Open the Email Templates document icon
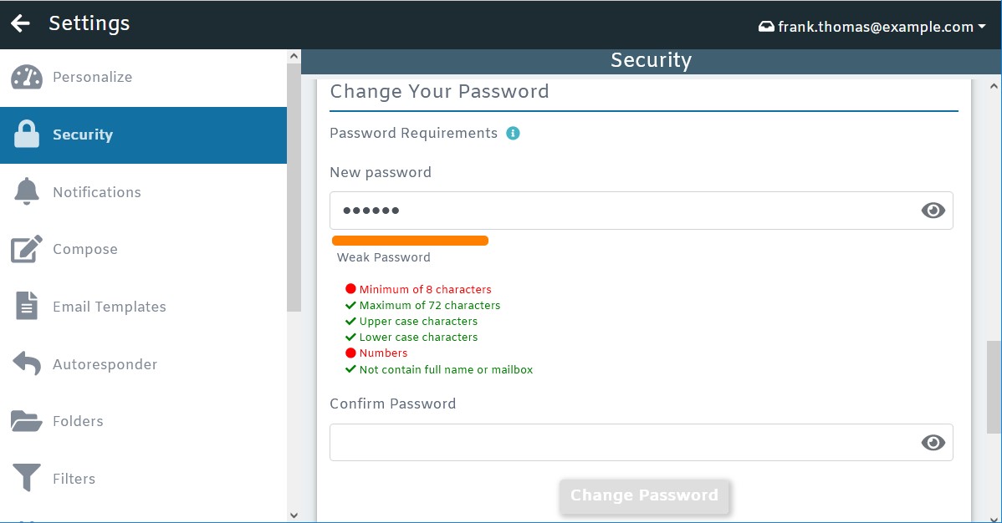This screenshot has width=1002, height=523. 26,306
